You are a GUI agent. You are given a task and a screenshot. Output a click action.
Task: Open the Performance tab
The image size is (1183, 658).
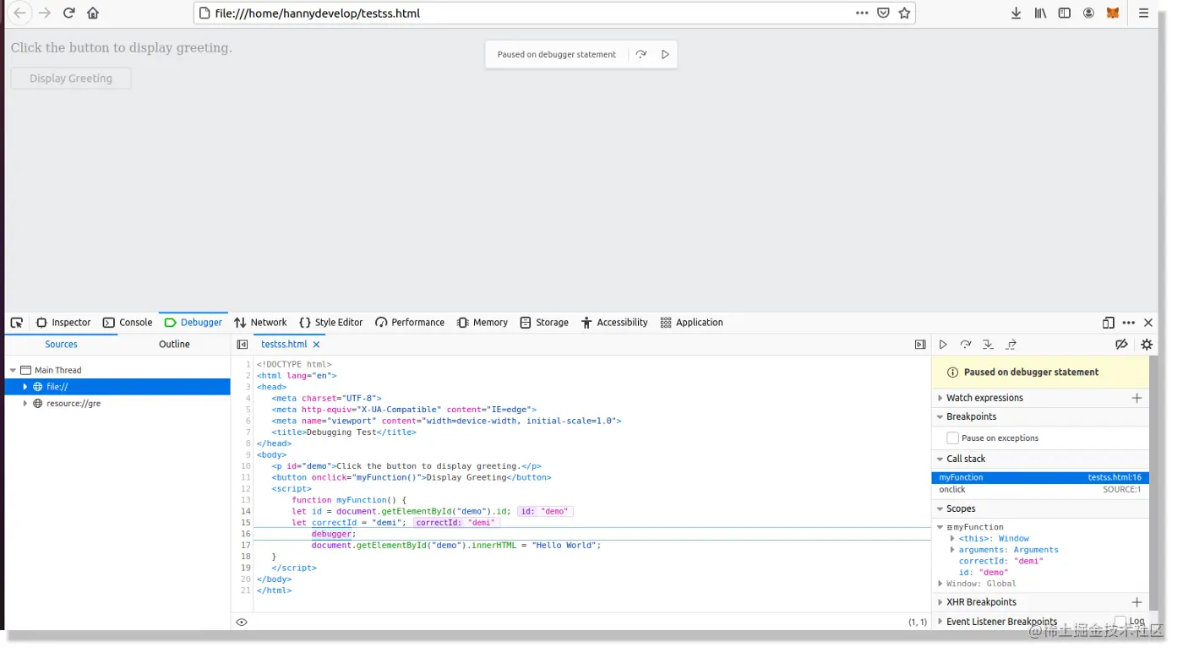pos(410,323)
